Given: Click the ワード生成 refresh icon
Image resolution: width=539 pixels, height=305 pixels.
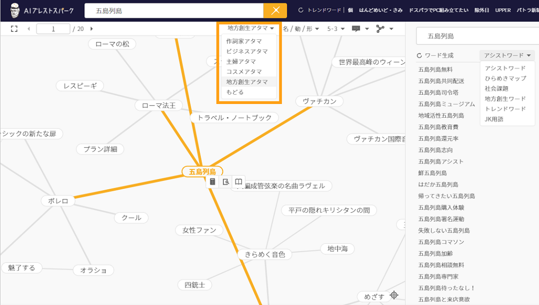Looking at the screenshot, I should point(419,55).
